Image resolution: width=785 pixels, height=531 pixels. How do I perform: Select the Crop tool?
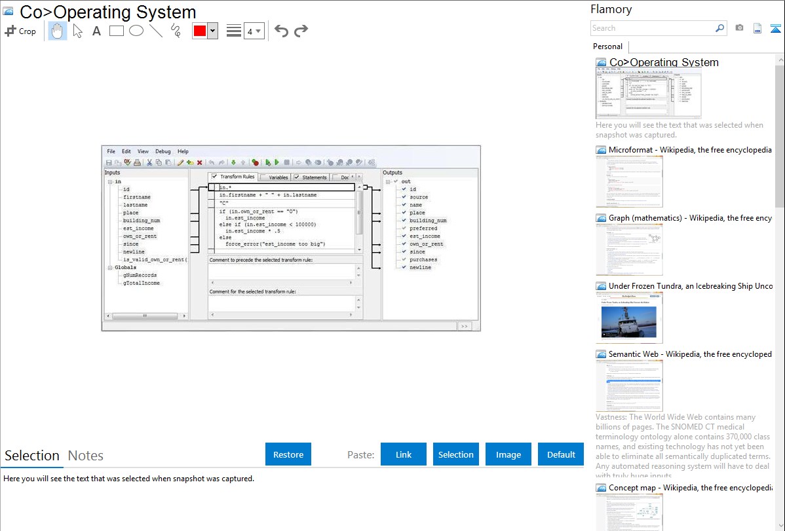(20, 31)
